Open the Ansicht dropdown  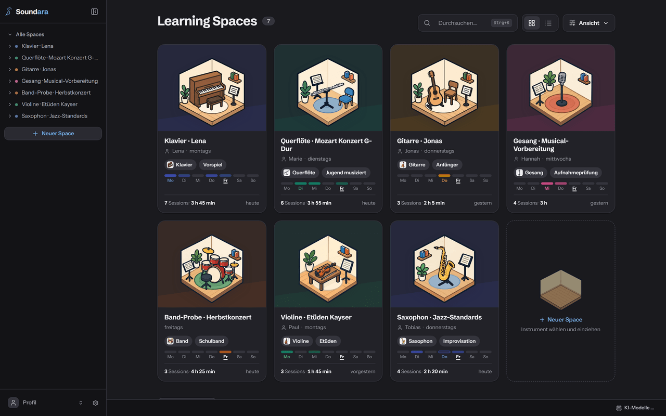pyautogui.click(x=588, y=23)
